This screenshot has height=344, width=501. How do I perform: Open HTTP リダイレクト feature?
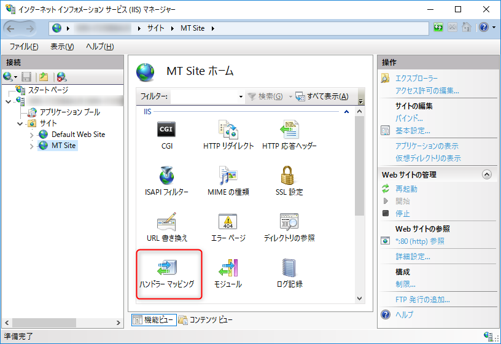pos(228,130)
